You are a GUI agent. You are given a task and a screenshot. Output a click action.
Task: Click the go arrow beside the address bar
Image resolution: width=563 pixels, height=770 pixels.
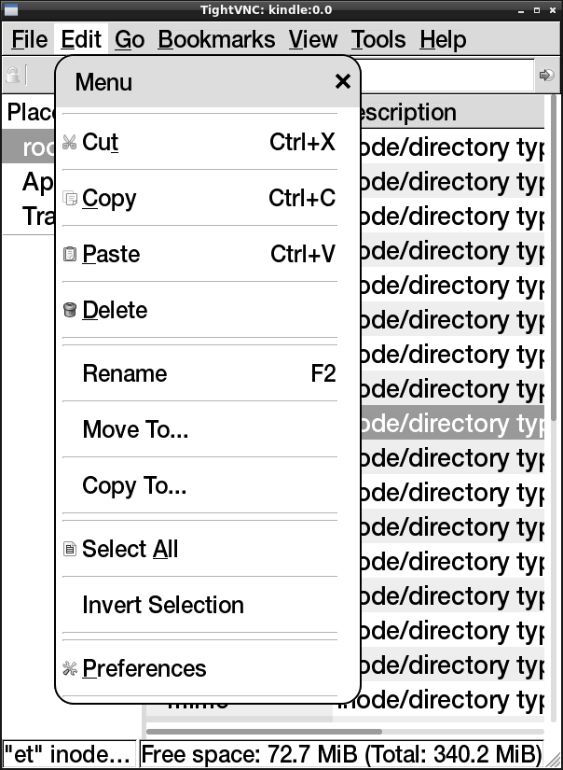[x=546, y=75]
